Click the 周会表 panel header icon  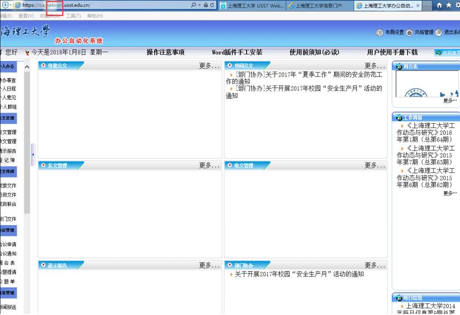tap(398, 66)
